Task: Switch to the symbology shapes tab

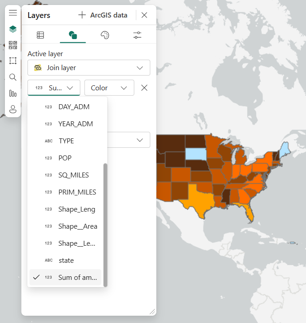Action: point(73,35)
